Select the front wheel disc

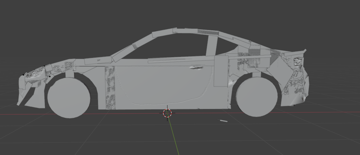[x=69, y=98]
